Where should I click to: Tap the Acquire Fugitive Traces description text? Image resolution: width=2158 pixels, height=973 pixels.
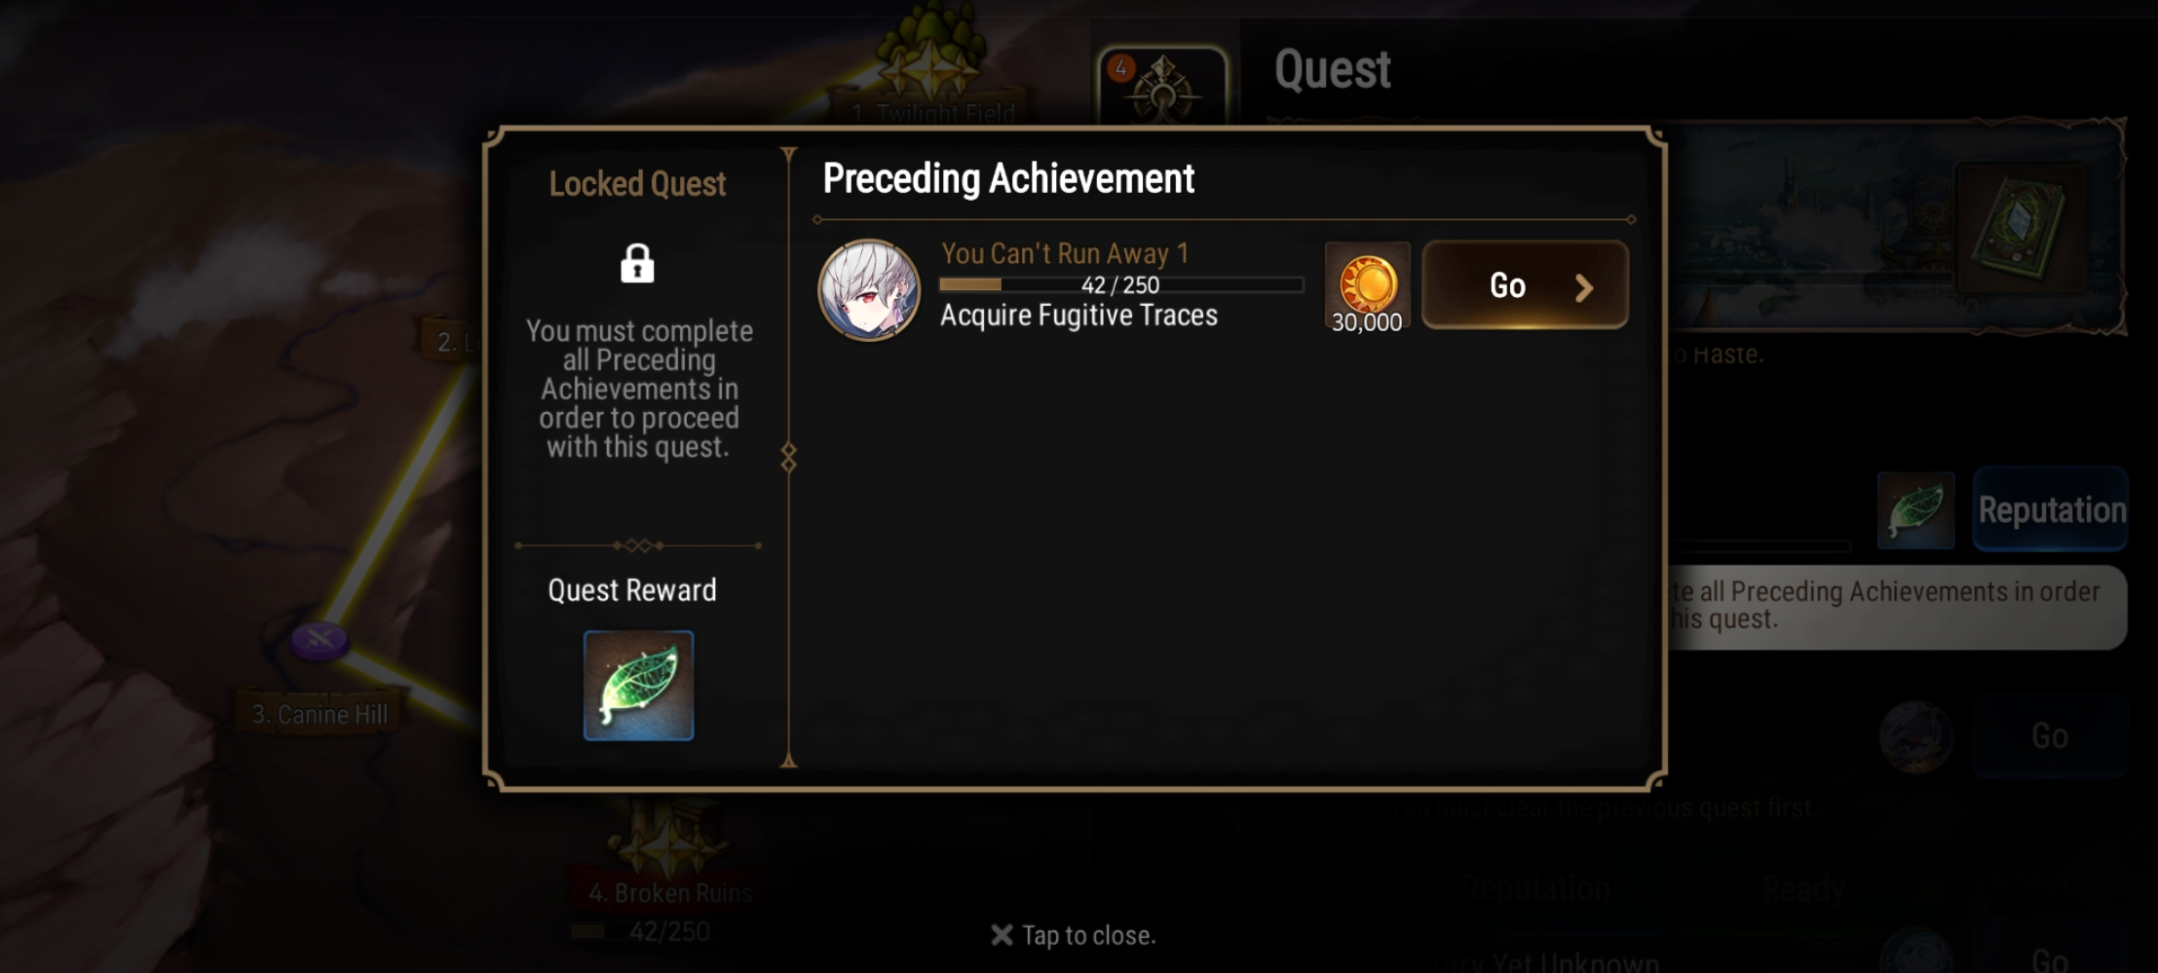coord(1079,315)
